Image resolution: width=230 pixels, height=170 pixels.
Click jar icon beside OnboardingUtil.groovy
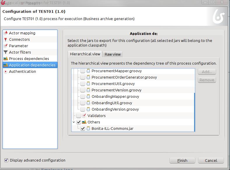(88, 103)
